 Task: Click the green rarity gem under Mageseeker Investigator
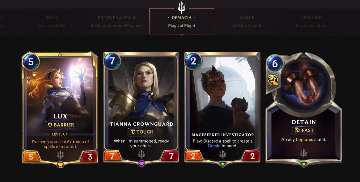(223, 164)
